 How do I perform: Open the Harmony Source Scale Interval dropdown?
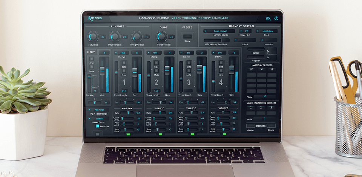[x=219, y=31]
